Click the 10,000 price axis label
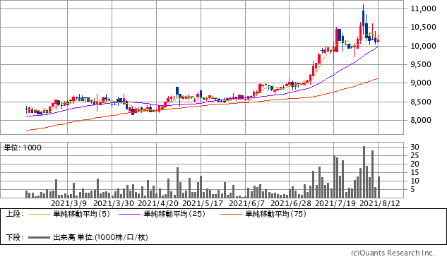 (423, 46)
